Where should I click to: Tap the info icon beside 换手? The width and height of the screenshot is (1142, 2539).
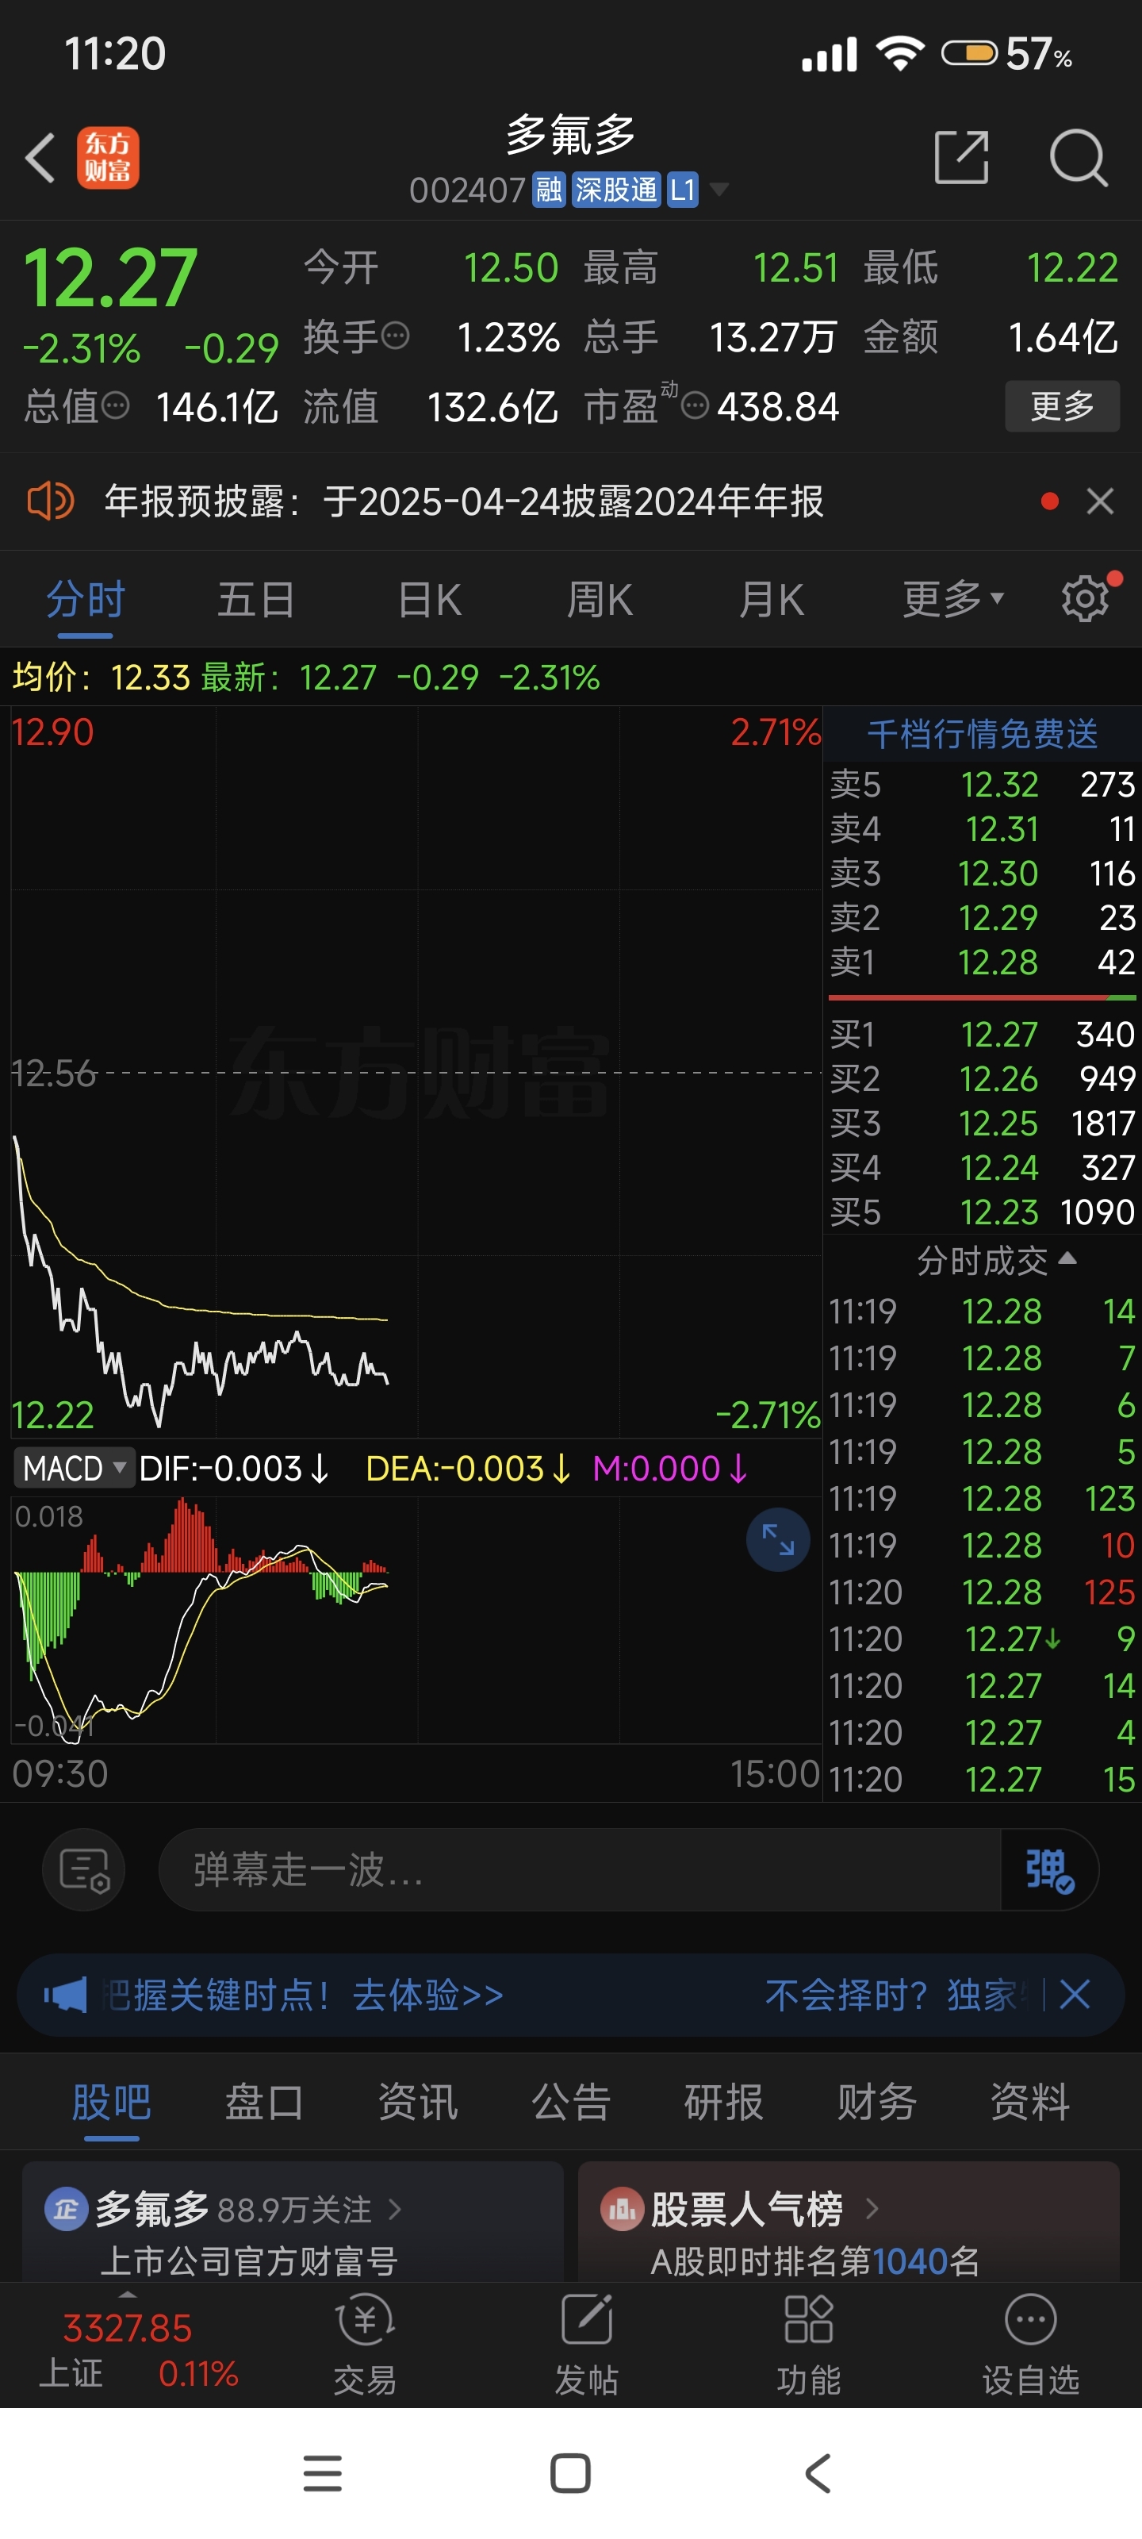[395, 336]
